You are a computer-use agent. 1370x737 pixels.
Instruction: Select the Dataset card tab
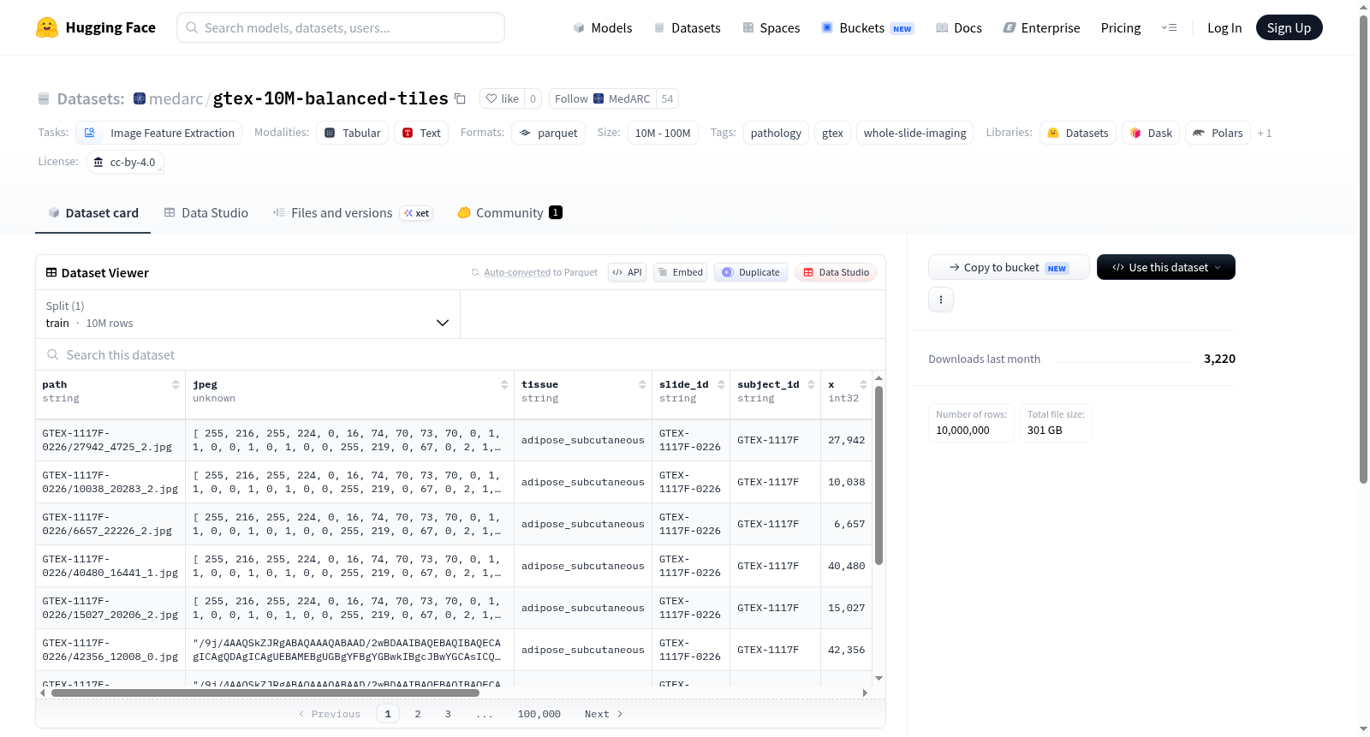93,213
